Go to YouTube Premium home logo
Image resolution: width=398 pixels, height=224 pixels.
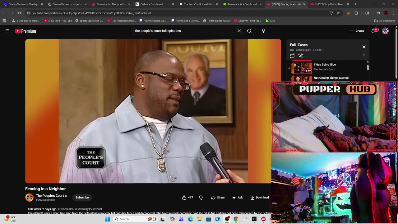25,31
